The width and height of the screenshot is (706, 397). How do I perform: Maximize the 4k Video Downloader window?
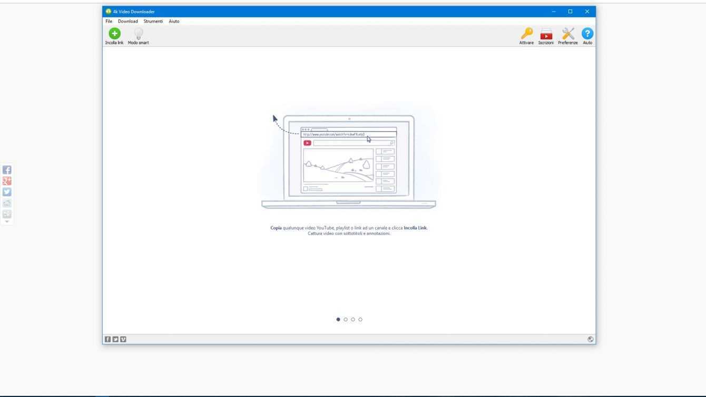coord(570,11)
